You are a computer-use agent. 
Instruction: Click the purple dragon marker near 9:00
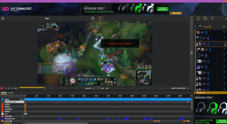[132, 102]
